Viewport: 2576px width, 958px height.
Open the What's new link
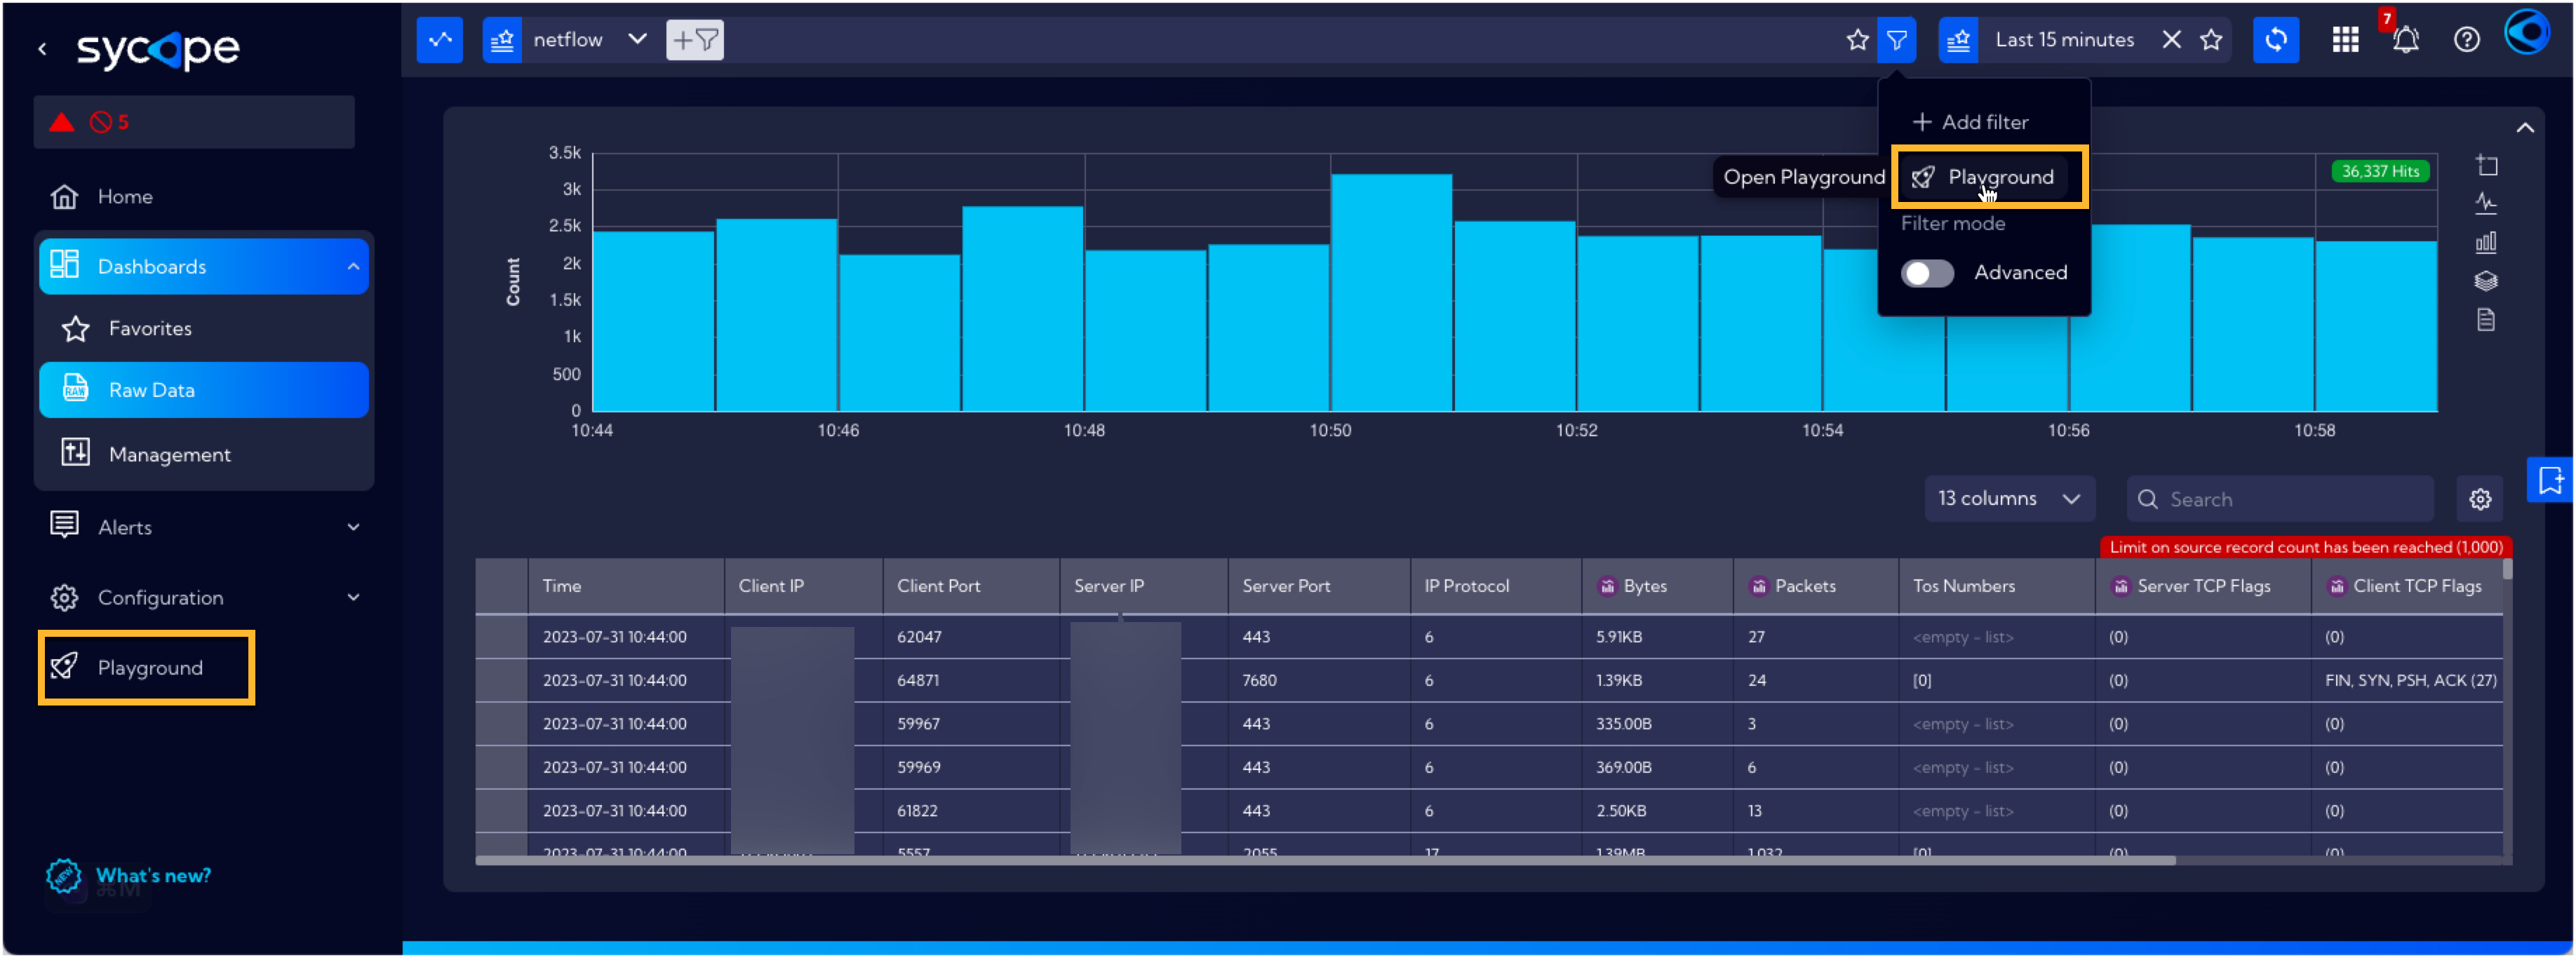(153, 875)
